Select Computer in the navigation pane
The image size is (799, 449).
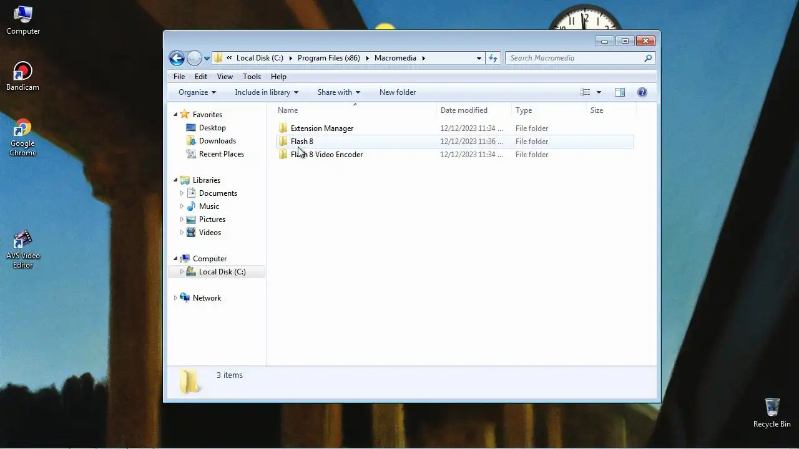pos(210,259)
